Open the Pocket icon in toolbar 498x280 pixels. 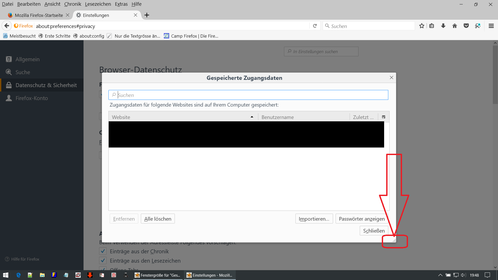466,26
